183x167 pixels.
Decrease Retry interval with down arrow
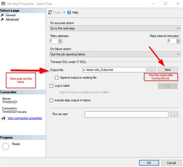click(x=178, y=42)
